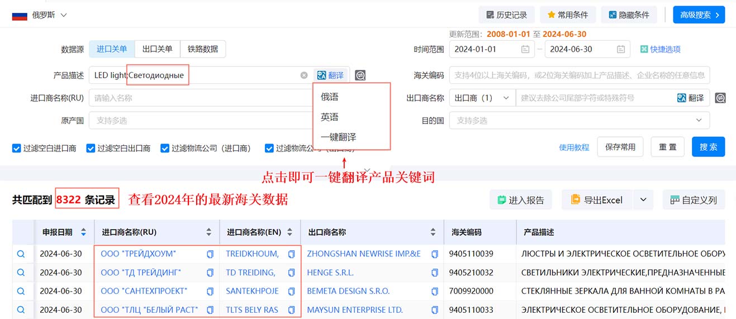Screen dimensions: 736x319
Task: Sort by 进口商名称(RU) column
Action: pos(209,232)
